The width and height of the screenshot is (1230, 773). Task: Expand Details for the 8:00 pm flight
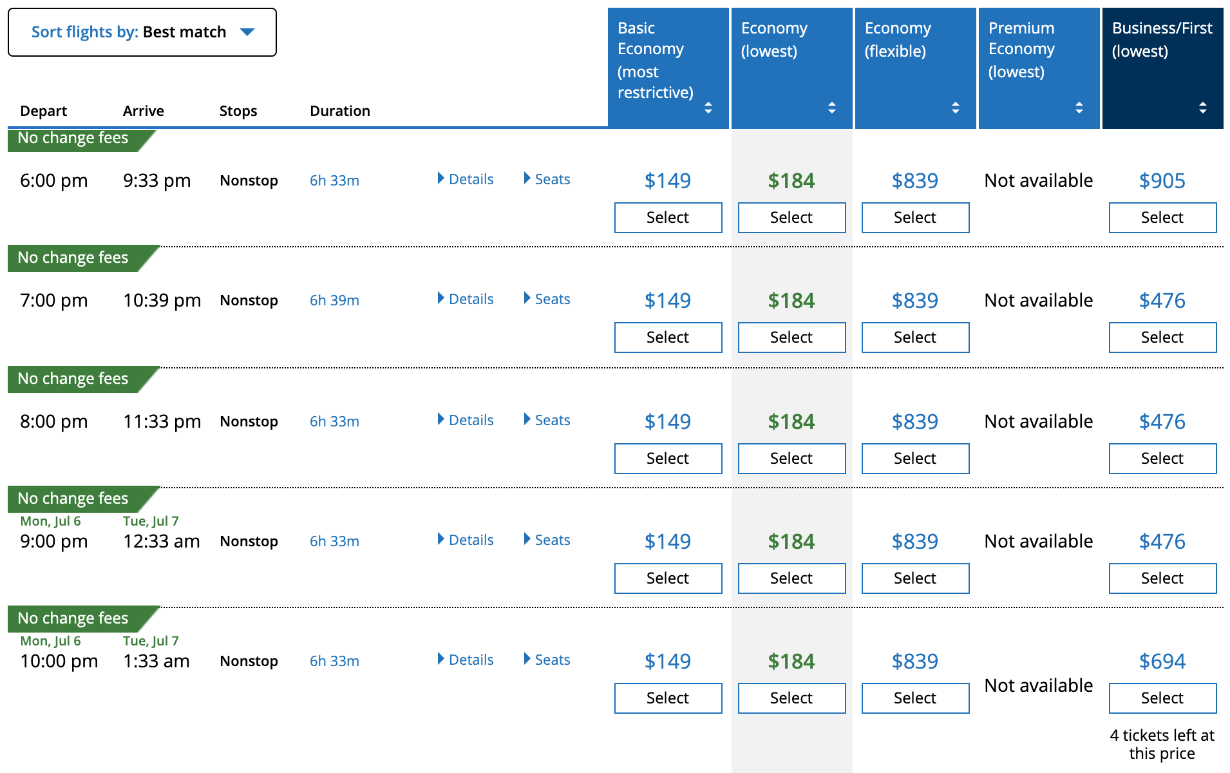(466, 420)
